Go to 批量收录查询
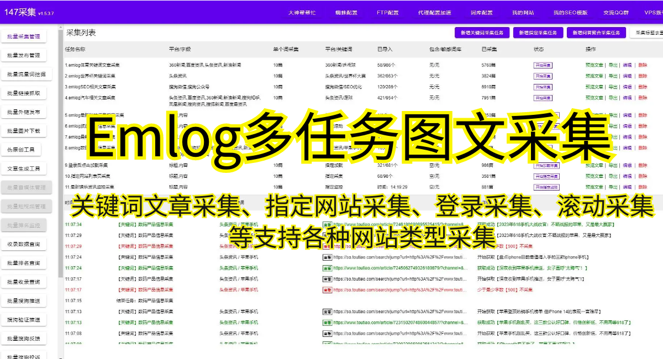The width and height of the screenshot is (663, 359). tap(24, 282)
